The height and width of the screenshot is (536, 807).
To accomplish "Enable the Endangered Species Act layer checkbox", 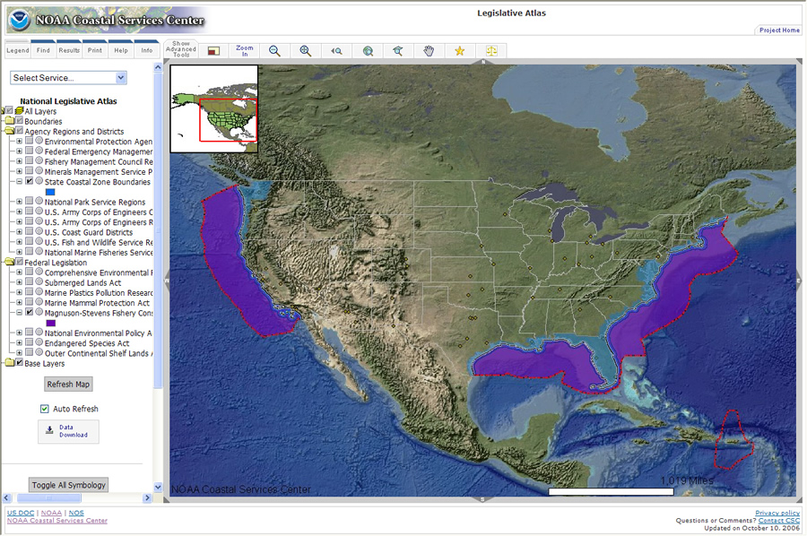I will (x=30, y=342).
